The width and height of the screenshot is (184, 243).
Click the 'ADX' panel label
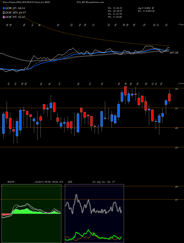tap(70, 182)
